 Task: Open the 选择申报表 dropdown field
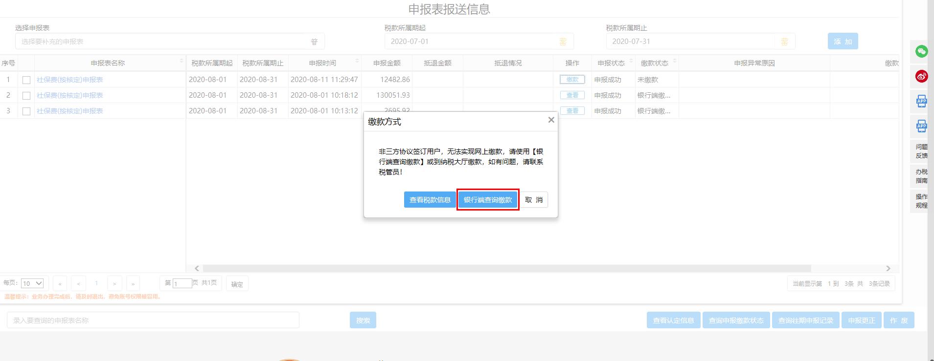click(170, 42)
